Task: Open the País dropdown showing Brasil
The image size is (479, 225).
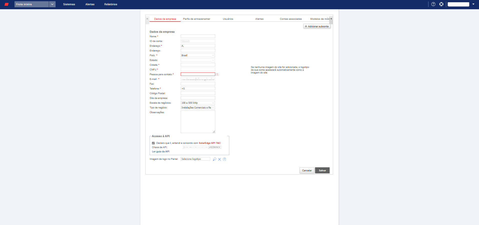Action: [198, 55]
